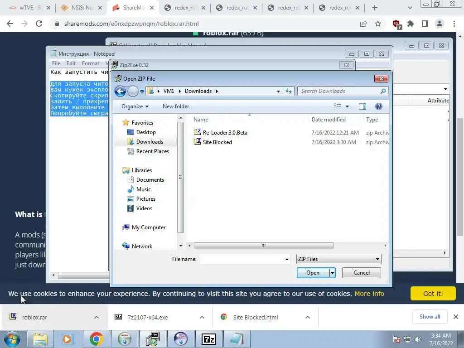Click Downloads in the address breadcrumb
Image resolution: width=464 pixels, height=348 pixels.
pos(198,91)
